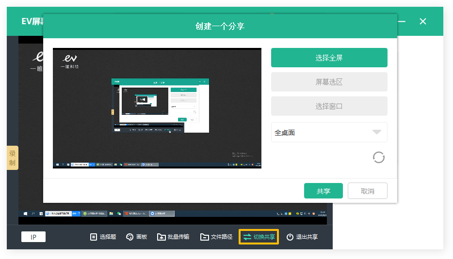Click the highlighted 切换共享 switch-share button
The width and height of the screenshot is (453, 259).
(259, 237)
